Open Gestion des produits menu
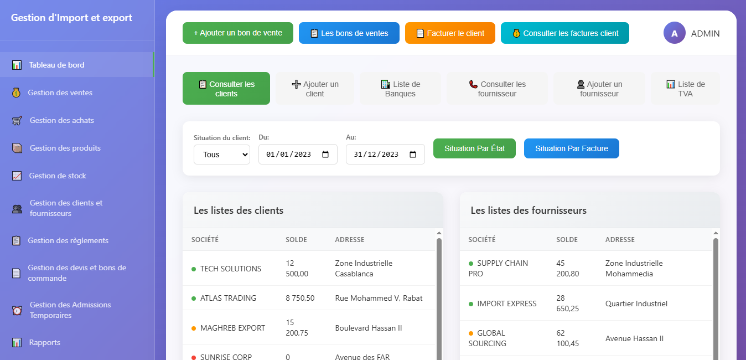 (x=77, y=148)
